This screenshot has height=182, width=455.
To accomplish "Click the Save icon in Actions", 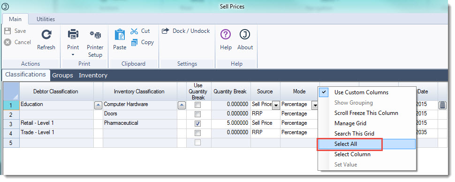I will [x=8, y=31].
